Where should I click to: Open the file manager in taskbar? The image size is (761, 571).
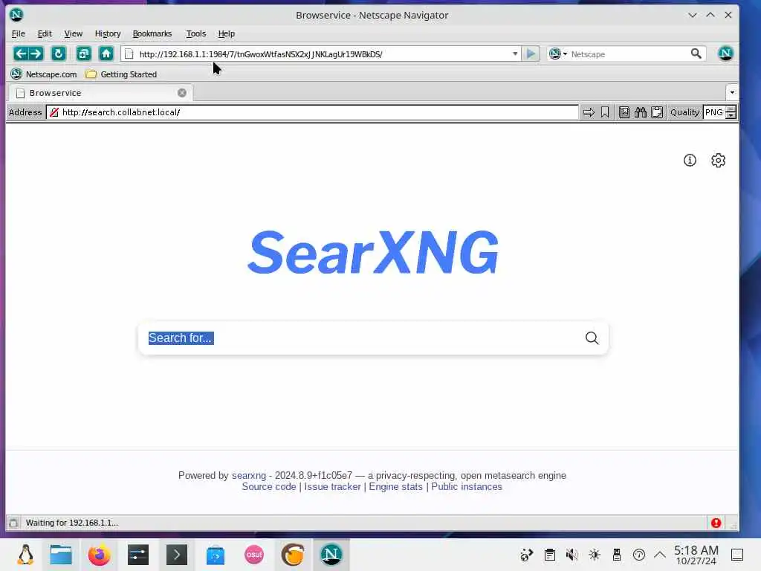point(61,555)
